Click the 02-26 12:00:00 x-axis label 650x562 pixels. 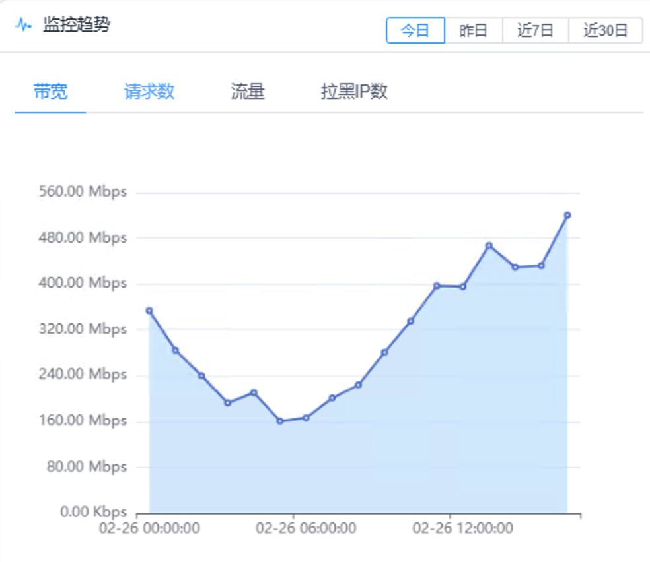(462, 528)
